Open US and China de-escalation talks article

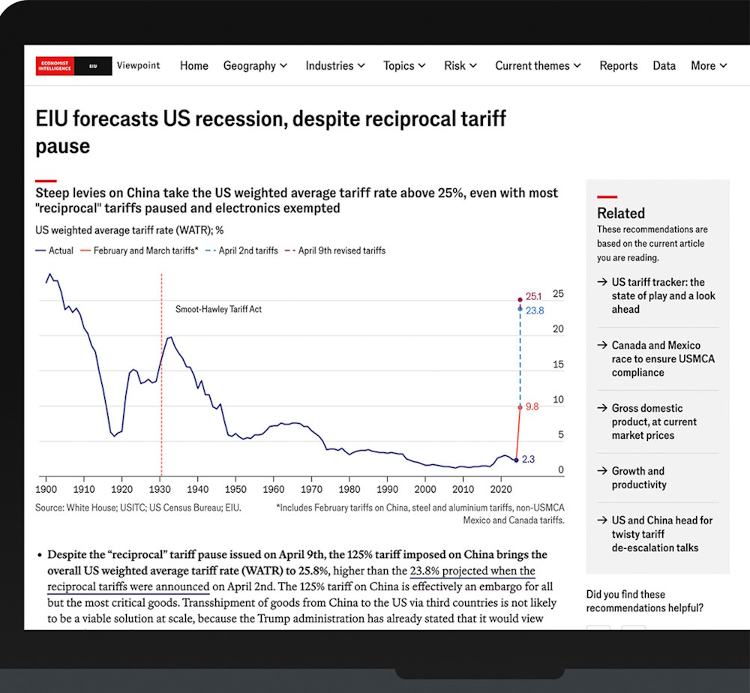pos(662,534)
